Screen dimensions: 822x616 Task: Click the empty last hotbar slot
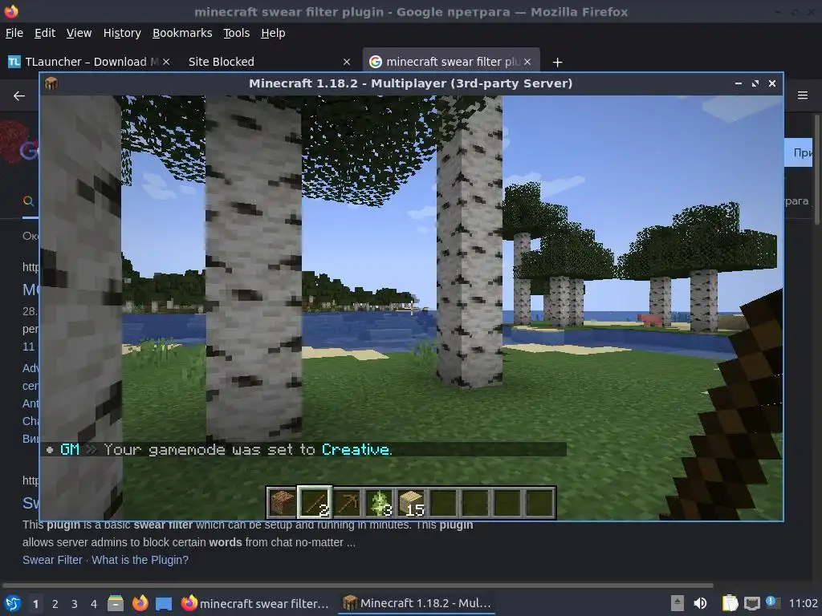pos(540,502)
